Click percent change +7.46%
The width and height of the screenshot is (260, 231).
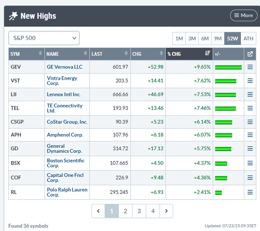(x=202, y=108)
